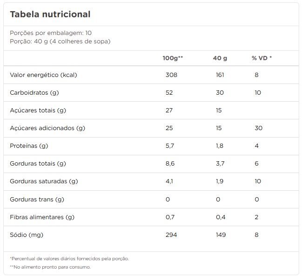Click the Gorduras totais (g) label
The image size is (302, 277).
[38, 163]
